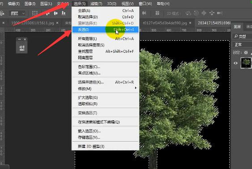Switch to t0127ef345d3b4de590.jpg tab

coord(165,23)
